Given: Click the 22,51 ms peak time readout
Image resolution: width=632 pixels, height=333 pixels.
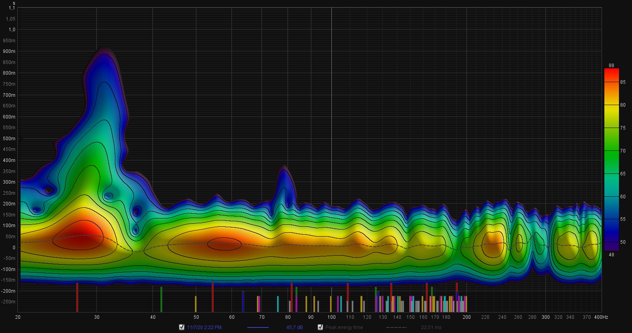Looking at the screenshot, I should 431,327.
